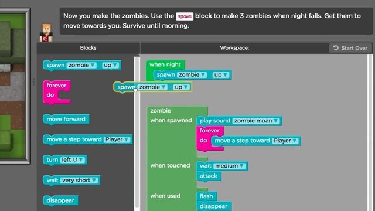Open zombie dropdown in Blocks panel spawn block

pyautogui.click(x=81, y=65)
